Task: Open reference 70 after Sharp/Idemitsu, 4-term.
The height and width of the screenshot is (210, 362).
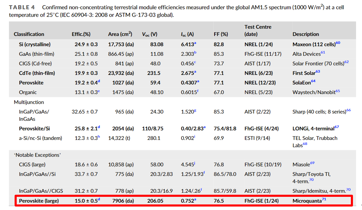Action: (x=348, y=190)
